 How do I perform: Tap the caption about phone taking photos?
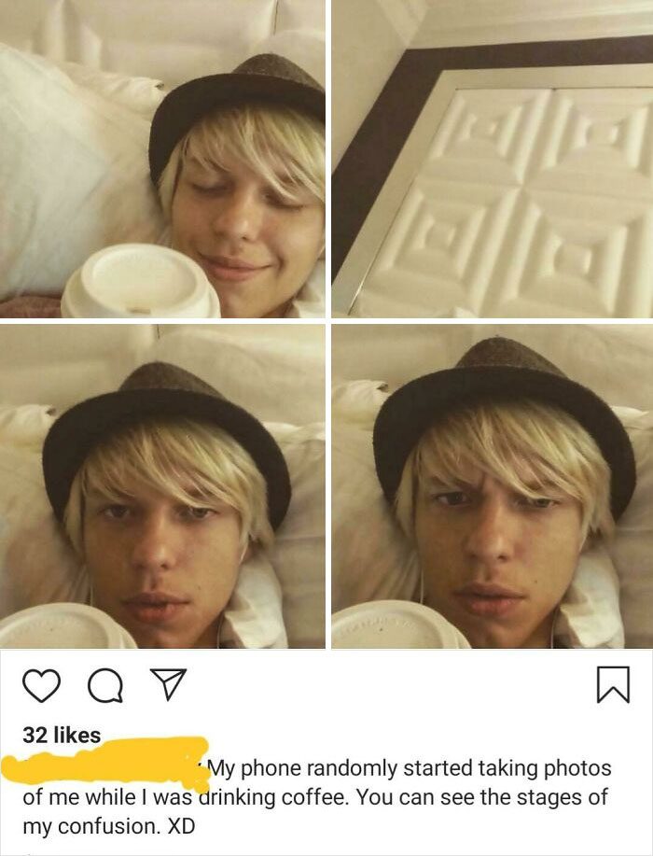pos(316,797)
